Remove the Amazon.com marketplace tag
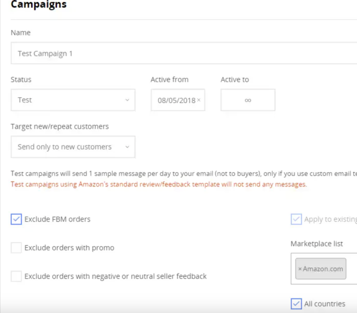This screenshot has width=357, height=313. [x=300, y=269]
